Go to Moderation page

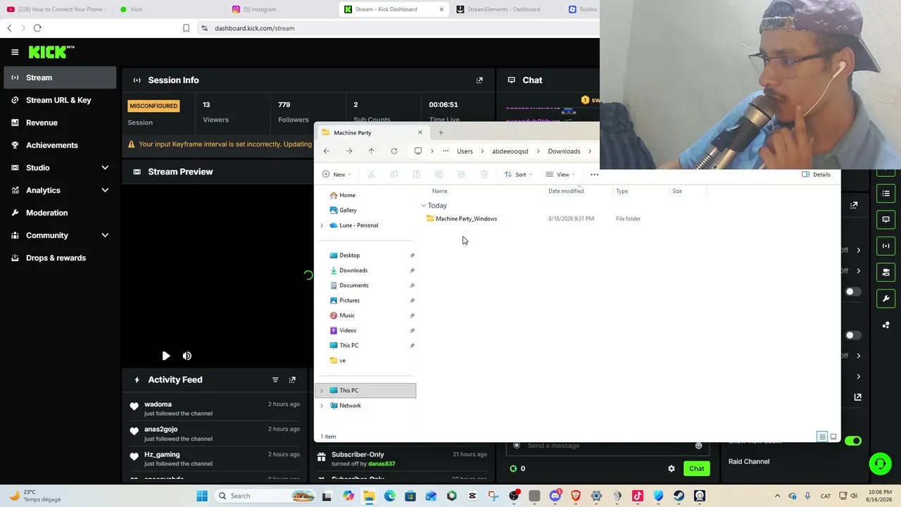(60, 213)
